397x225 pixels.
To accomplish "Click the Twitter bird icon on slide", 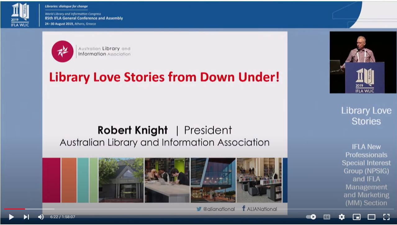I will pos(199,209).
